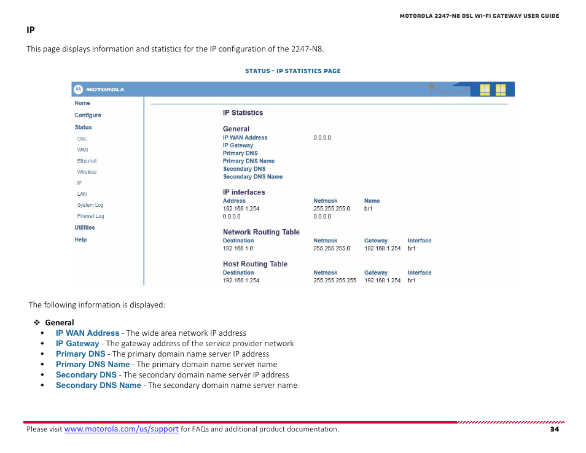Click the IP Gateway label in General section
The image size is (586, 453).
[238, 145]
